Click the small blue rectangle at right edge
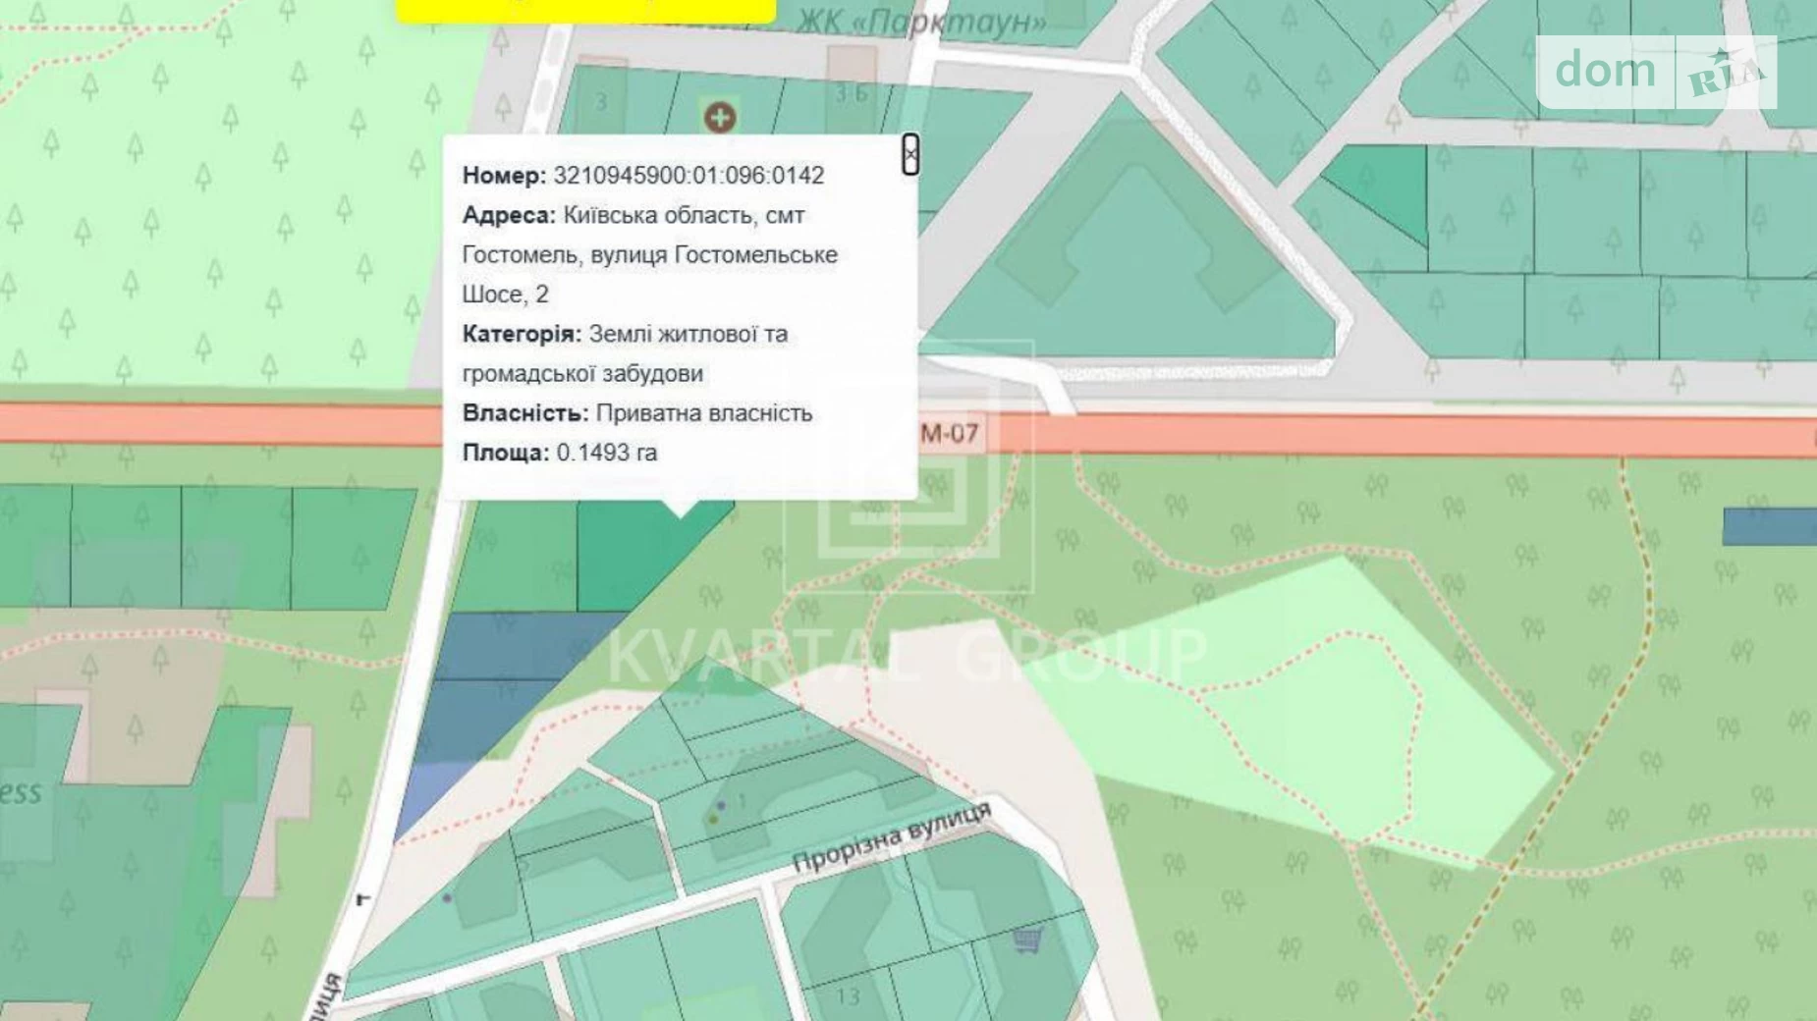Image resolution: width=1817 pixels, height=1021 pixels. coord(1768,527)
